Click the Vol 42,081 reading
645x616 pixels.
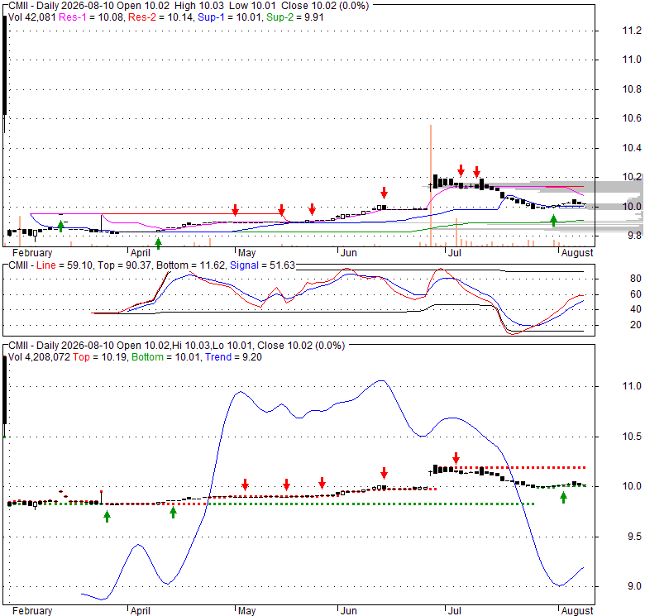pyautogui.click(x=32, y=17)
